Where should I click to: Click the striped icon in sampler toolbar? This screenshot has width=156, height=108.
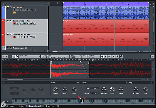tap(121, 56)
